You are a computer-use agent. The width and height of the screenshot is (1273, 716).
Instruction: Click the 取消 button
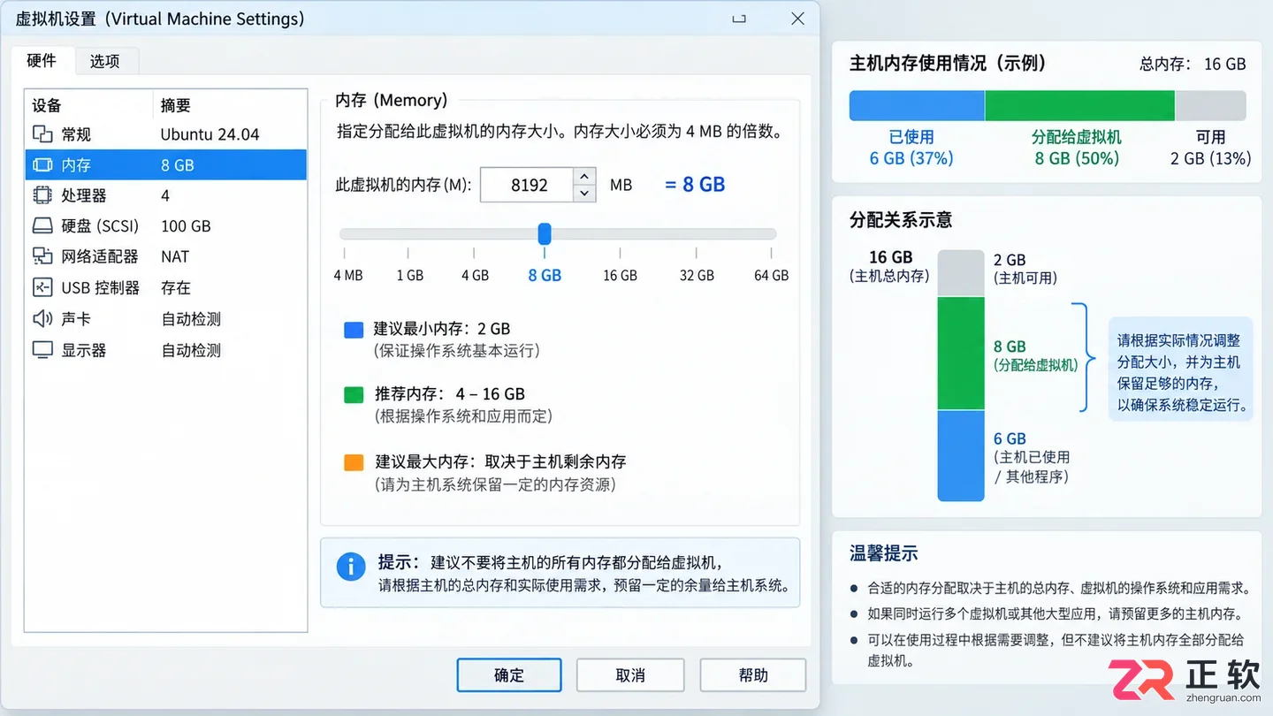click(x=630, y=675)
